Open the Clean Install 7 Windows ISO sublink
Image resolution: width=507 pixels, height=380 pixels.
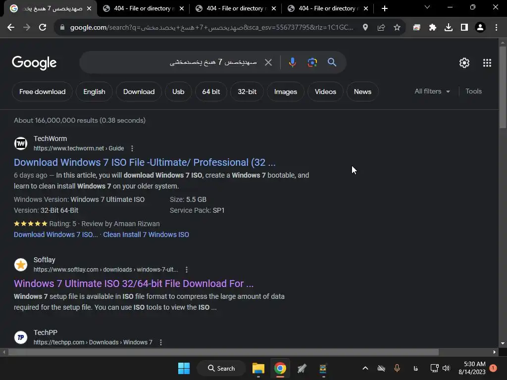[146, 235]
